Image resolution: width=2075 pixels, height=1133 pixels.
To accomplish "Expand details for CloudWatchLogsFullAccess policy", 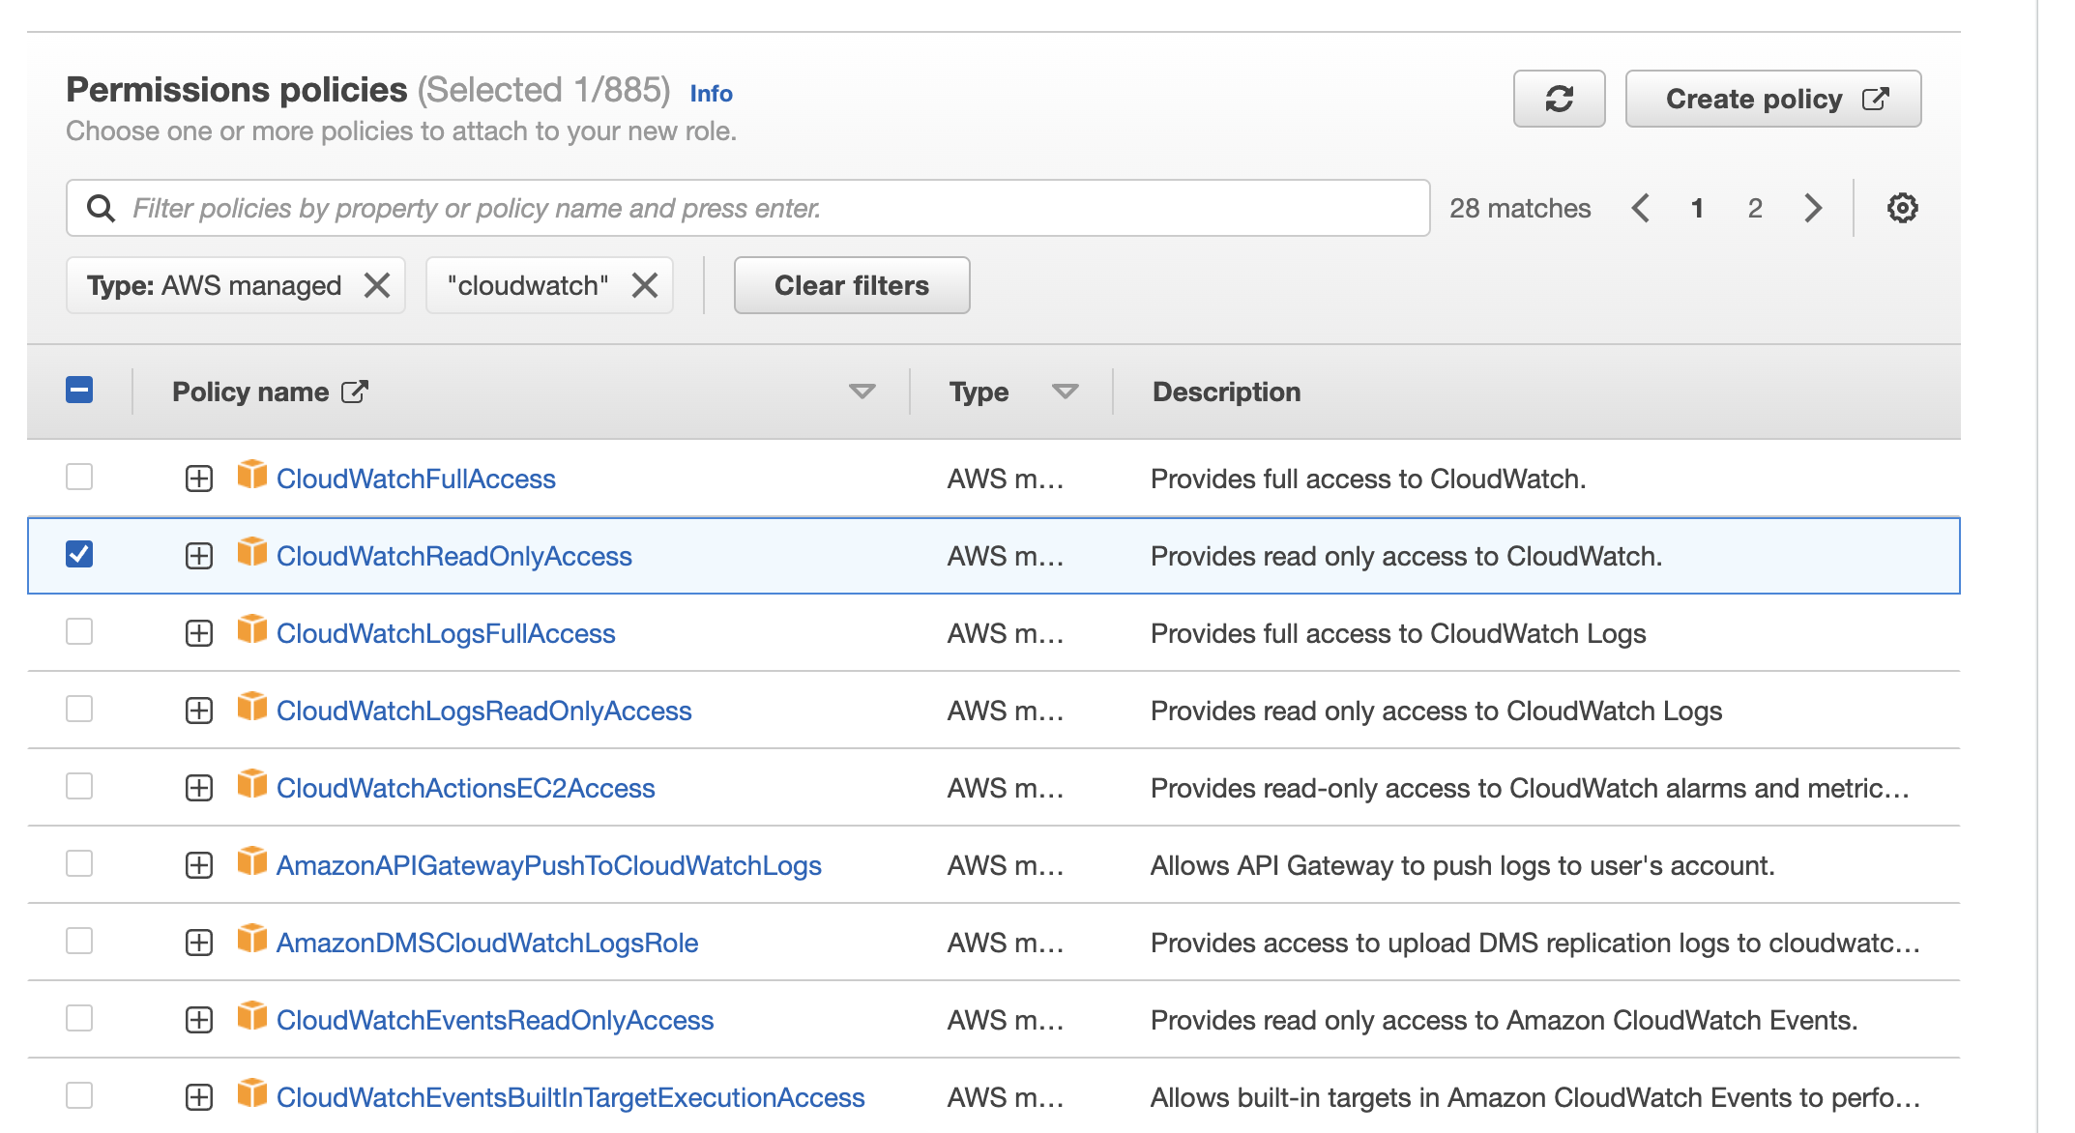I will (x=199, y=633).
